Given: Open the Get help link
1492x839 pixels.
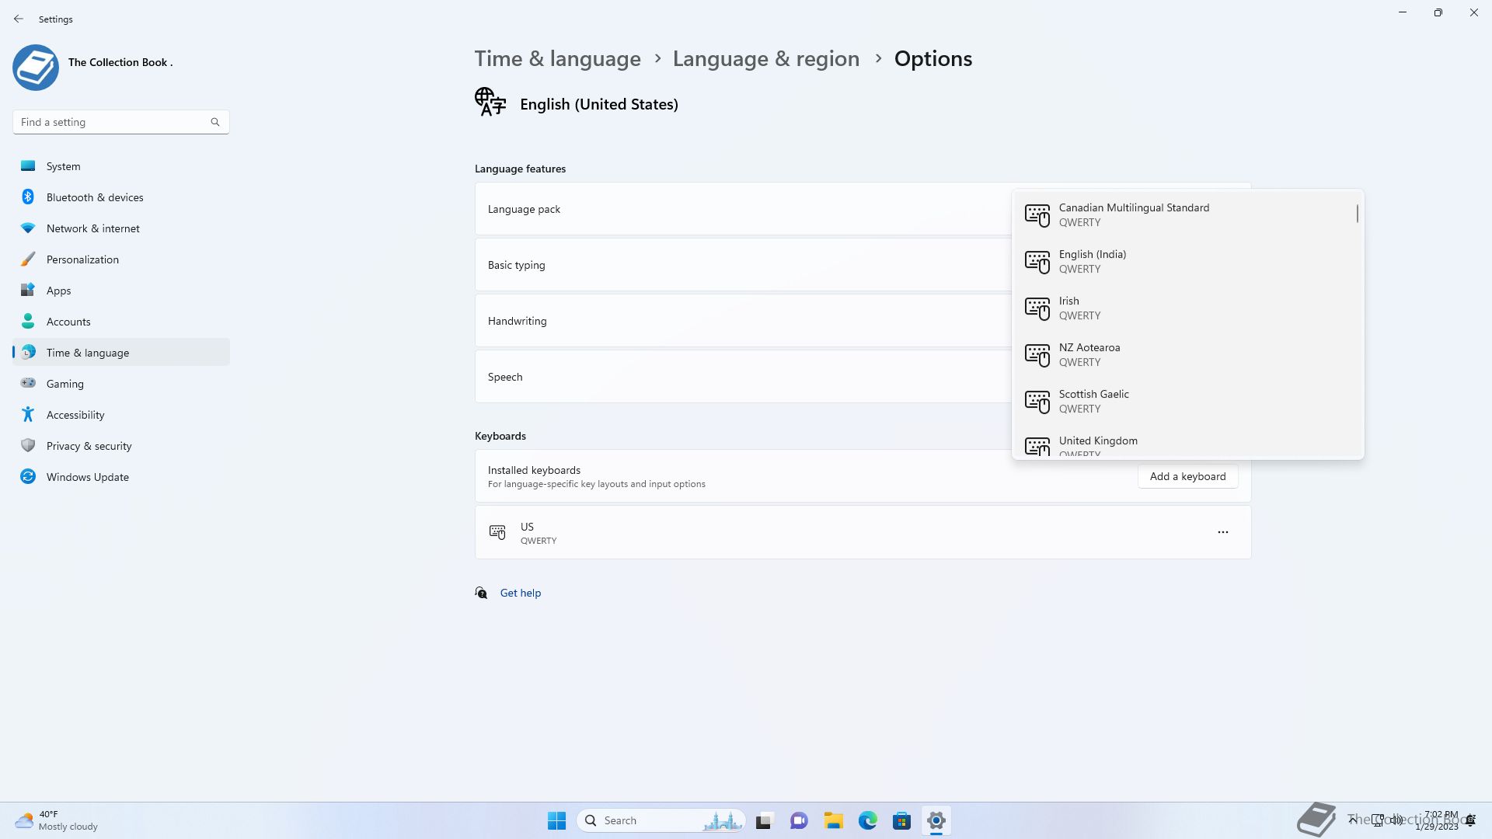Looking at the screenshot, I should tap(520, 593).
